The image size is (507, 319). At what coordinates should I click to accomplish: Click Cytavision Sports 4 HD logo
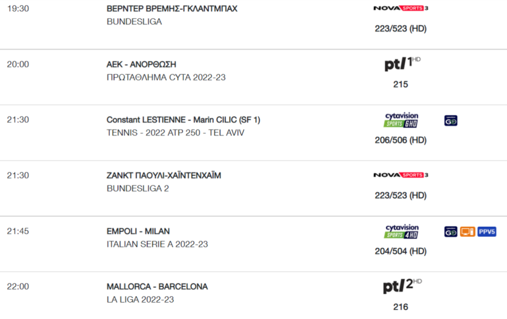[x=401, y=231]
